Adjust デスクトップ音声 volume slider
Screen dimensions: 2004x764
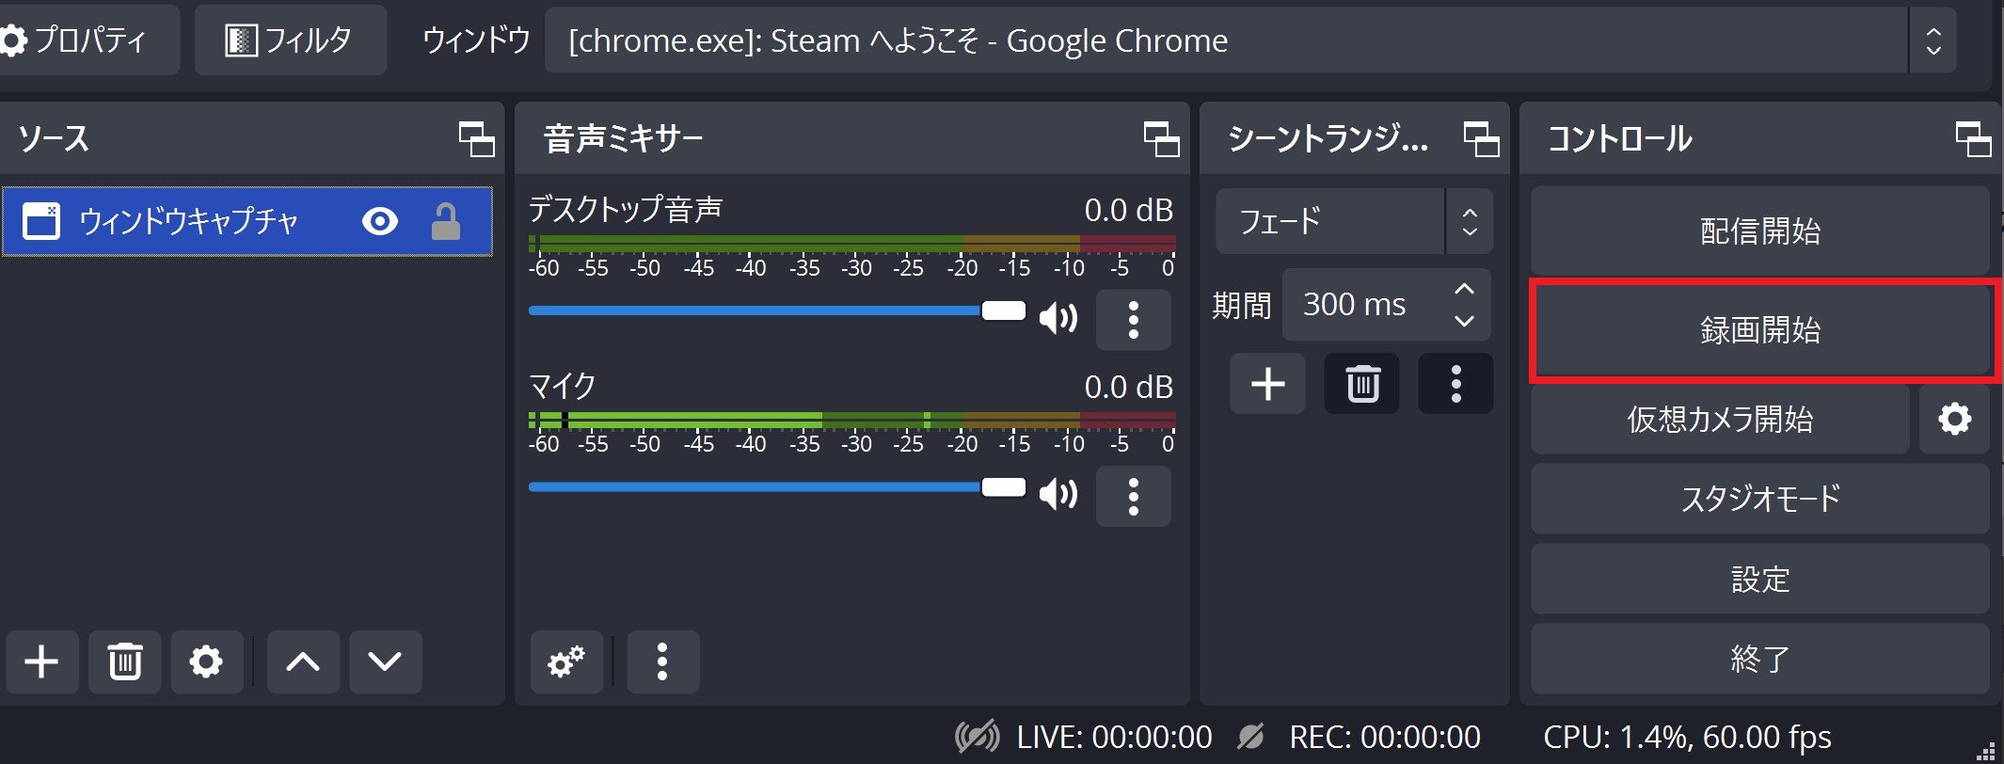point(777,310)
